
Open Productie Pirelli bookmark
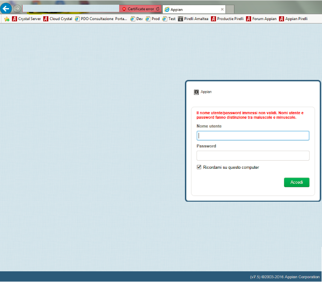click(x=227, y=19)
